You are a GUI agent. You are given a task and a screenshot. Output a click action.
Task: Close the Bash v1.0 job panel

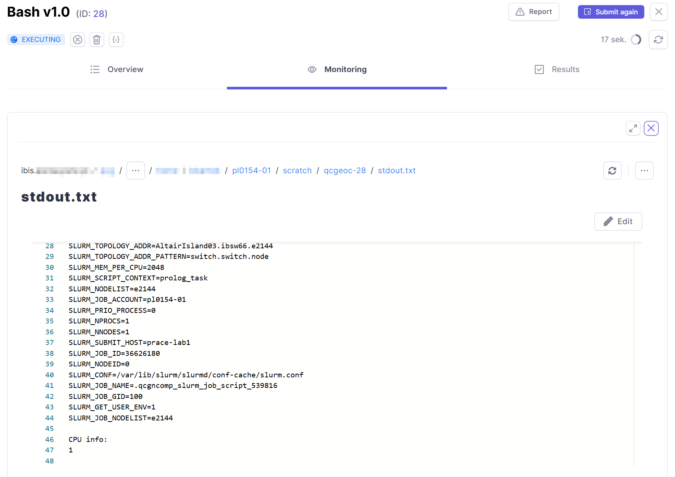(x=659, y=12)
